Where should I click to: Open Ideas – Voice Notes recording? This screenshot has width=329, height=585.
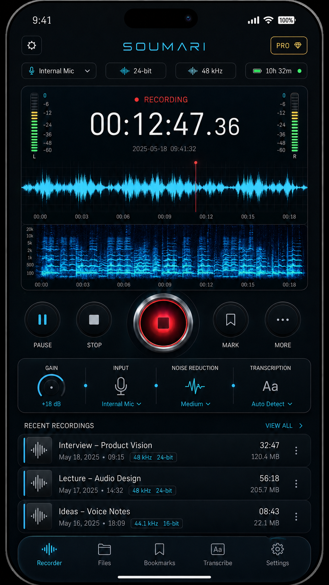[164, 517]
